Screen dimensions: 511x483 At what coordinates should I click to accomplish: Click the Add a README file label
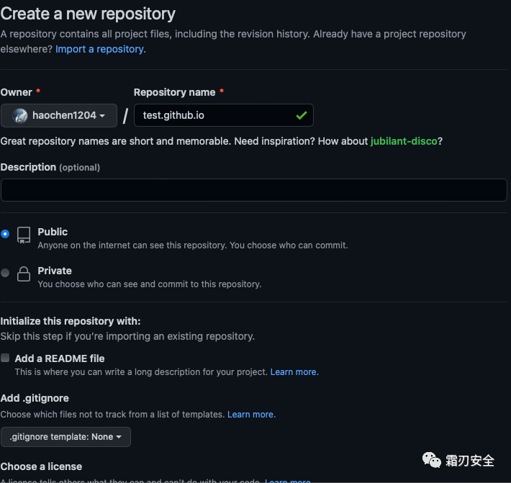click(60, 358)
